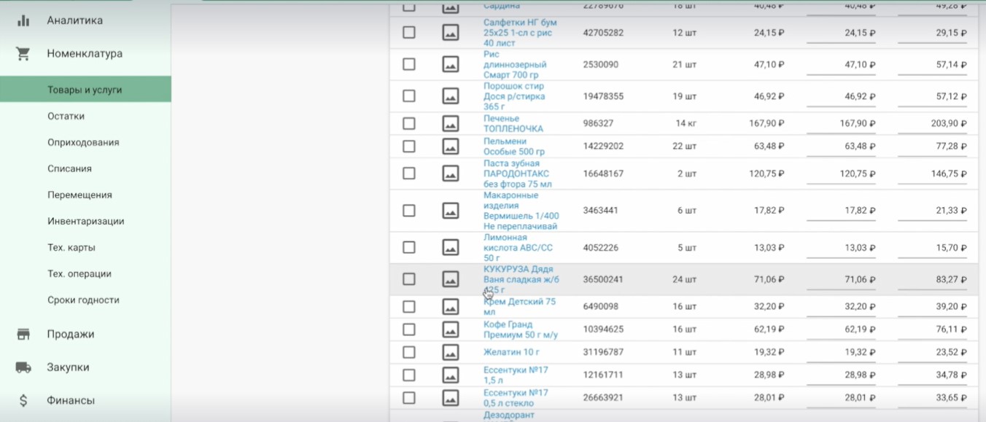The image size is (986, 422).
Task: Check the КУКУРУЗА Дядя Ваня row
Action: coord(409,279)
